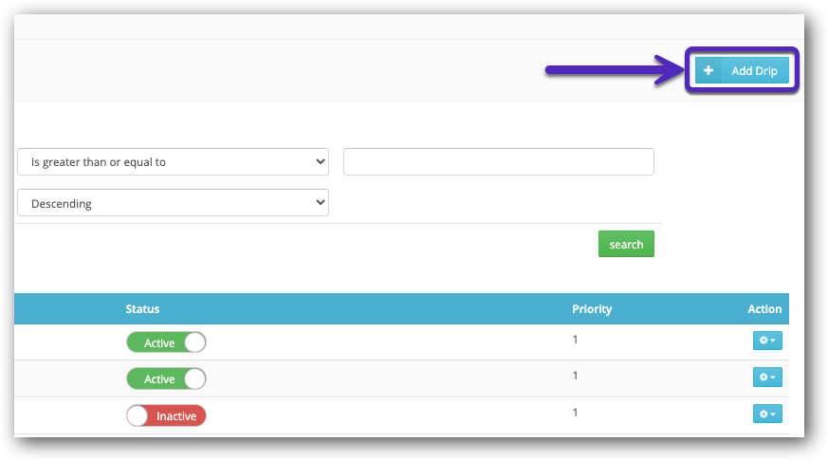Click priority value 1 in Inactive row
Viewport: 828px width, 461px height.
point(576,412)
